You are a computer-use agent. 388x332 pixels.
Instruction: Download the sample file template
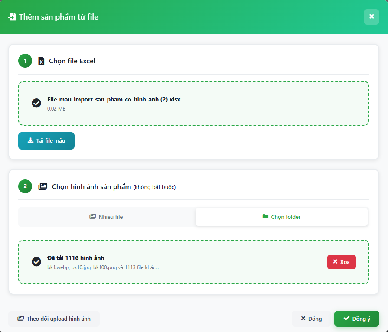[46, 141]
